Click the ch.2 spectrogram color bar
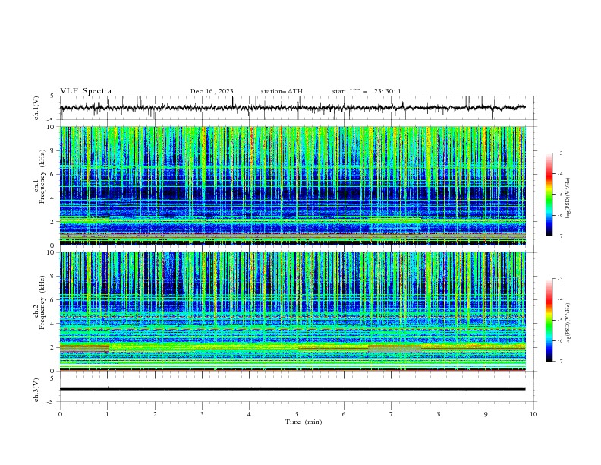The image size is (601, 465). coord(549,320)
